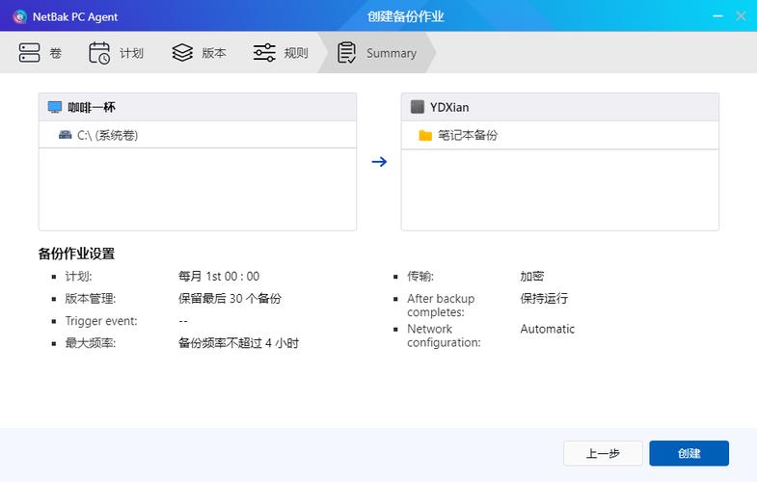Select the Summary step tab
The image size is (757, 482).
pos(377,53)
